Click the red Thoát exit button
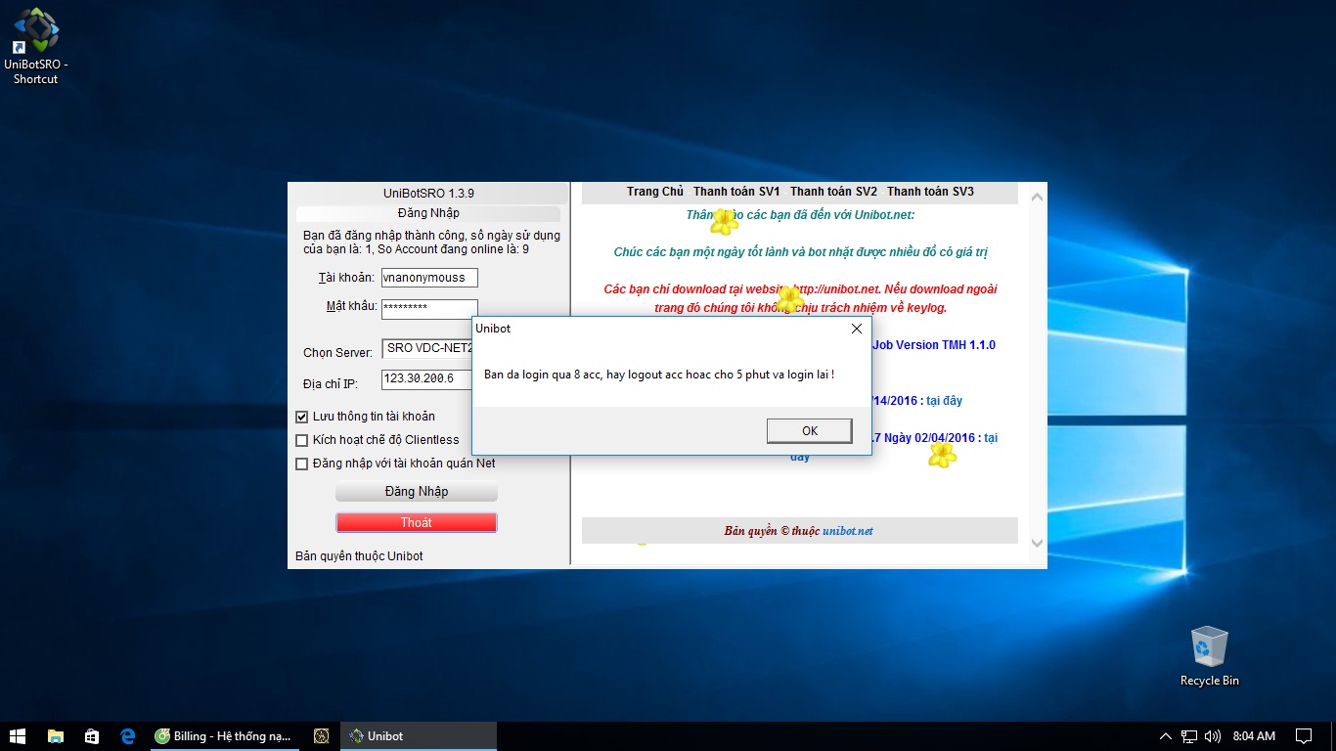This screenshot has height=751, width=1336. click(417, 522)
